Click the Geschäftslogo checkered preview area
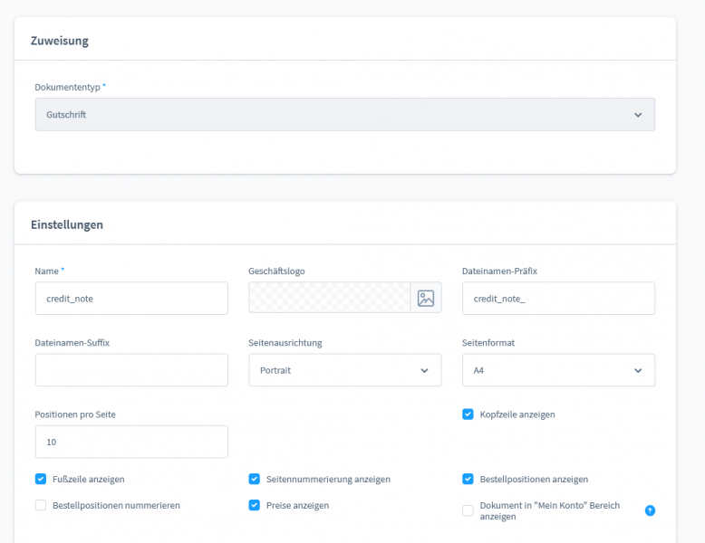Screen dimensions: 705x543 329,298
